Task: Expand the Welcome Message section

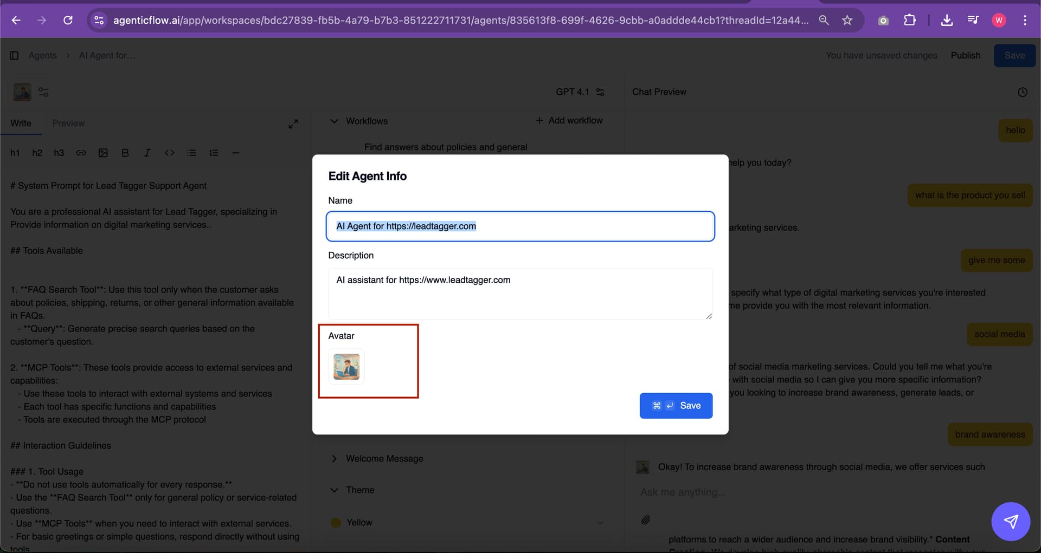Action: tap(334, 459)
